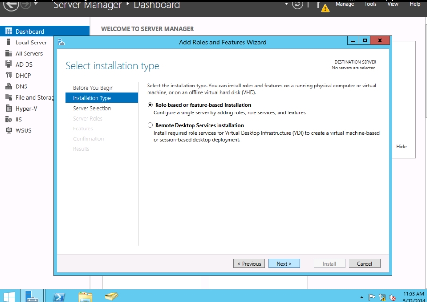Click Server Manager taskbar icon
The height and width of the screenshot is (302, 427).
tap(32, 296)
